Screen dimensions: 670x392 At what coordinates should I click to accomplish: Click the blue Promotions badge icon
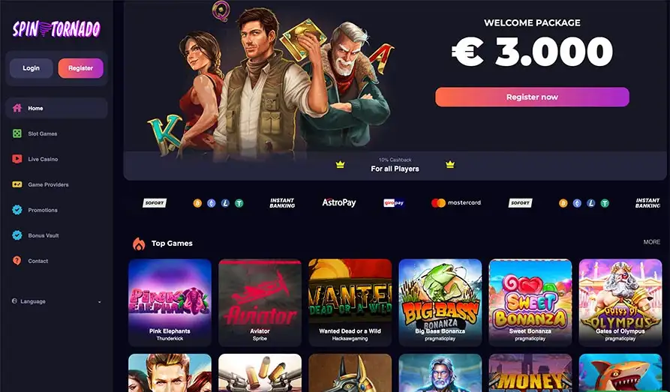(17, 210)
